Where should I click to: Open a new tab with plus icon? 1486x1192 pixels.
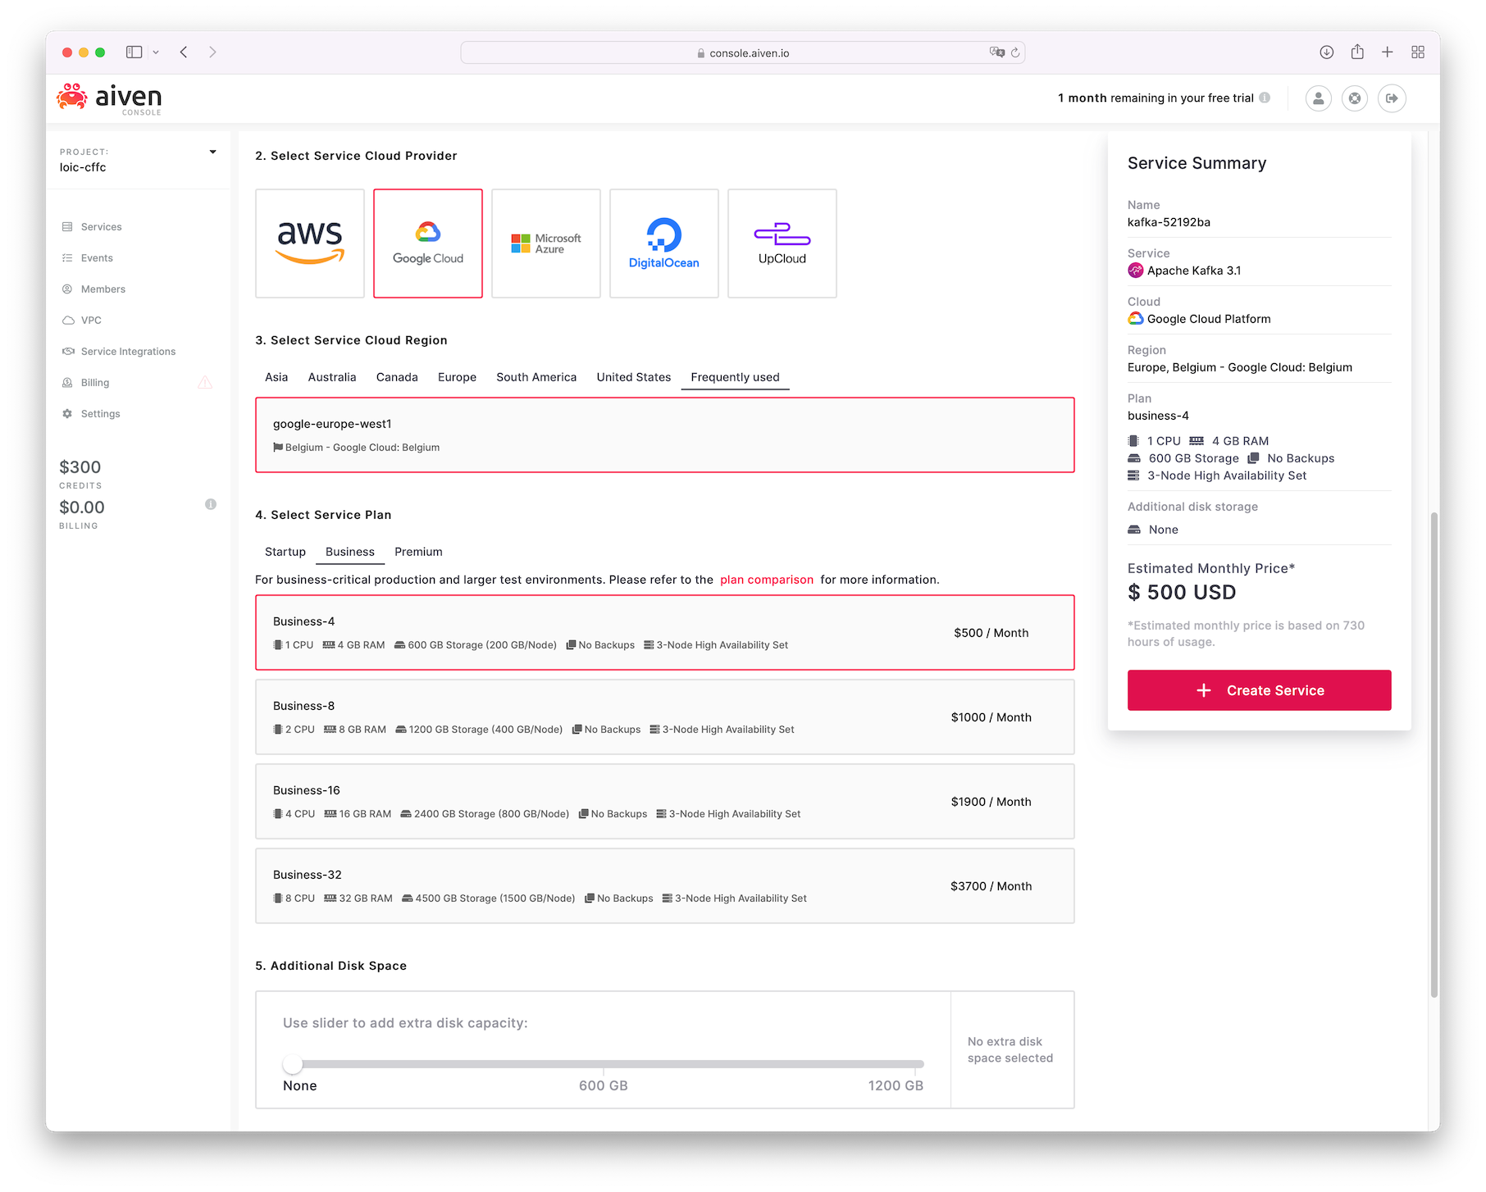coord(1387,52)
